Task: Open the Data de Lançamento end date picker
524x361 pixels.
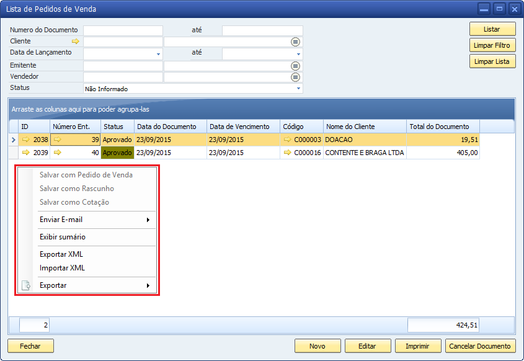Action: coord(298,54)
